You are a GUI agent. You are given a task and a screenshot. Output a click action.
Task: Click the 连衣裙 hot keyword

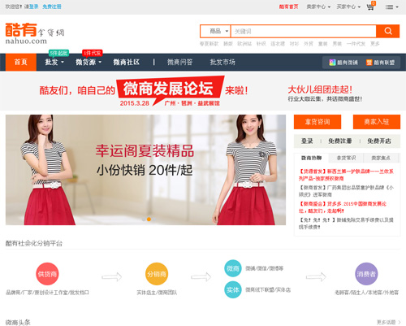tap(278, 44)
